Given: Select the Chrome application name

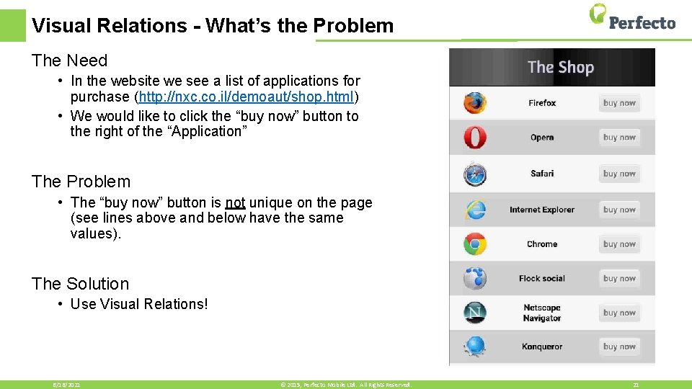Looking at the screenshot, I should click(542, 244).
